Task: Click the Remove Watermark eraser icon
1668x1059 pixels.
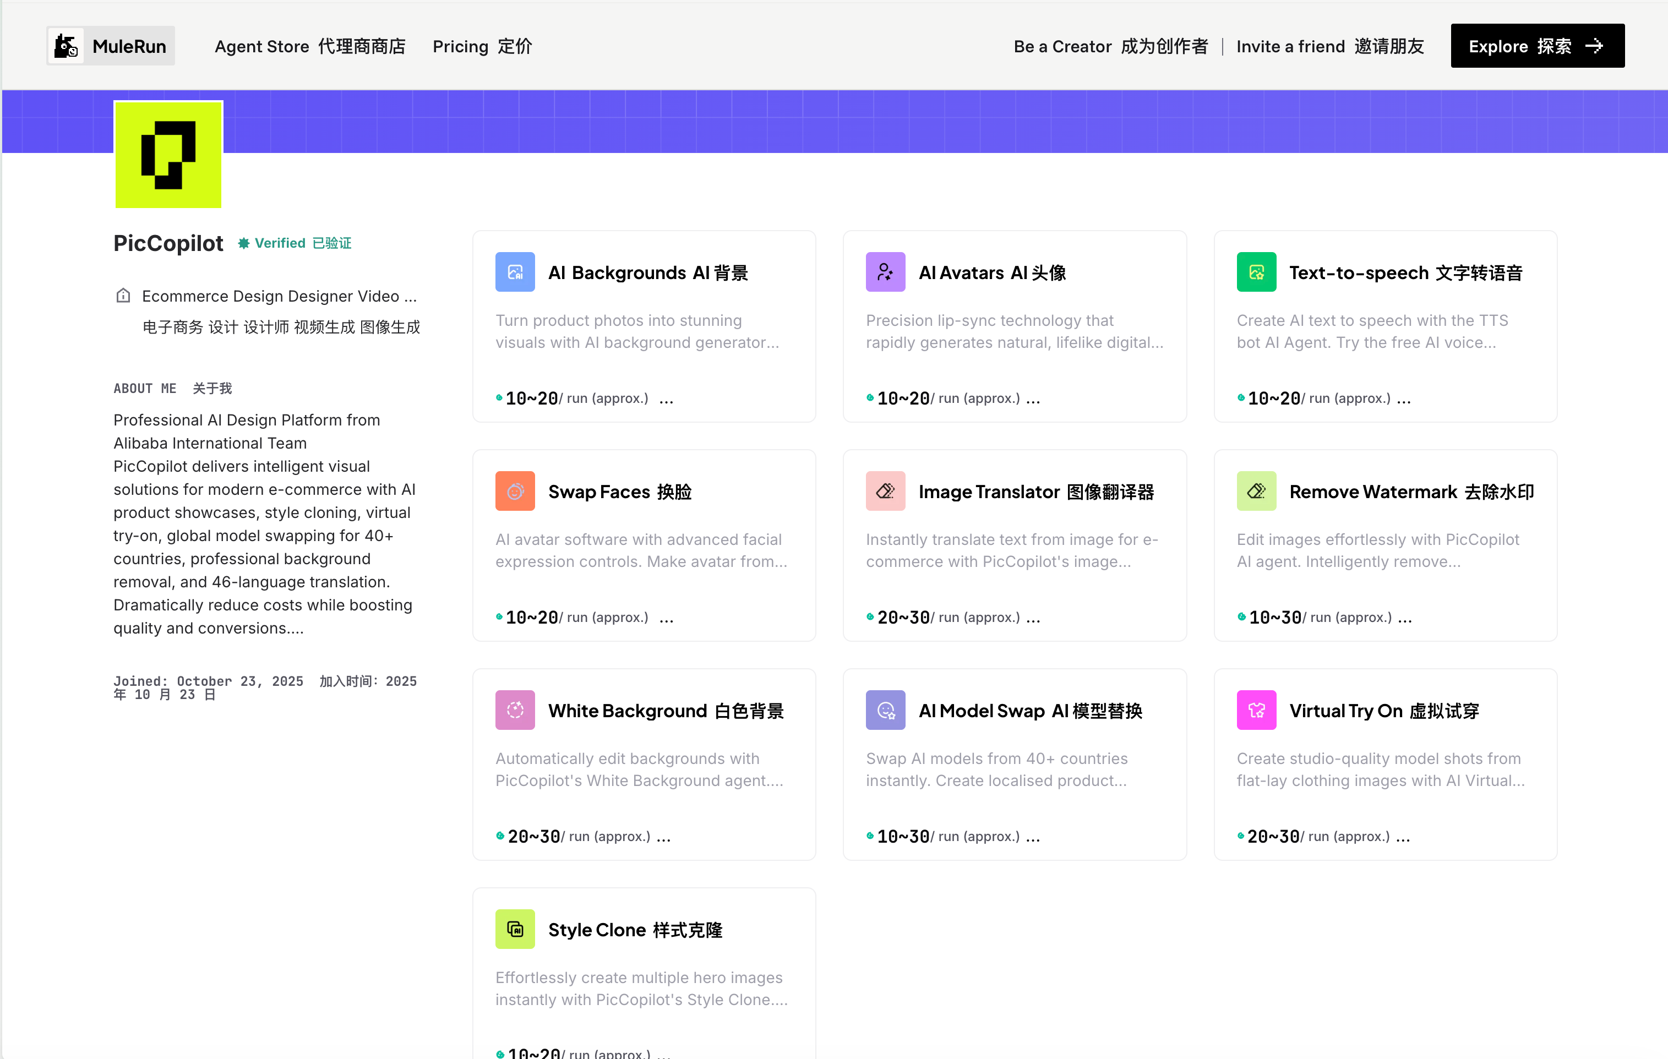Action: (1256, 491)
